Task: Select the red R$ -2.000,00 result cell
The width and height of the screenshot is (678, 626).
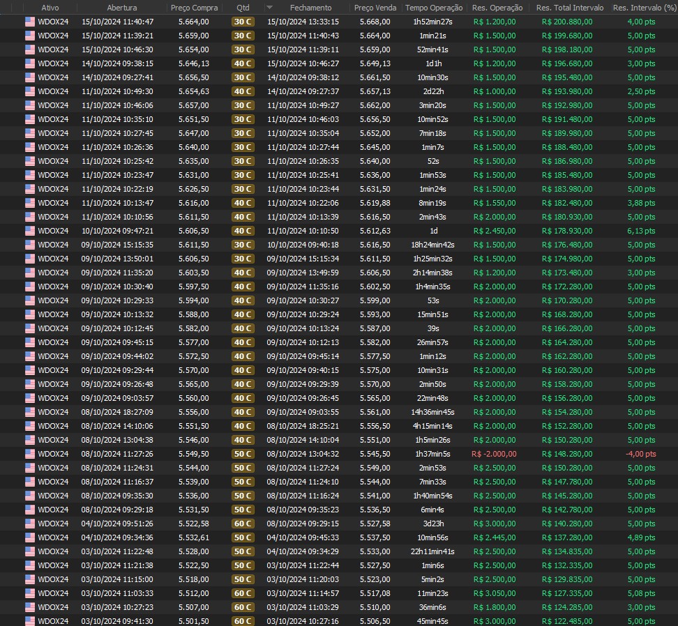Action: tap(494, 454)
